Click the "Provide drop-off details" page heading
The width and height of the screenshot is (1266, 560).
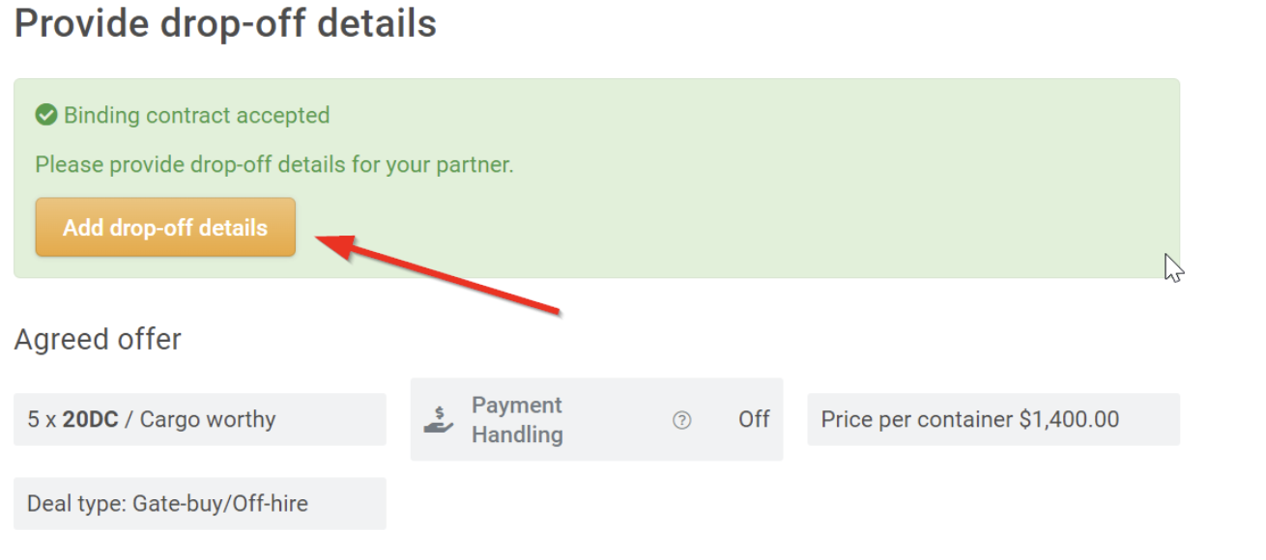225,24
